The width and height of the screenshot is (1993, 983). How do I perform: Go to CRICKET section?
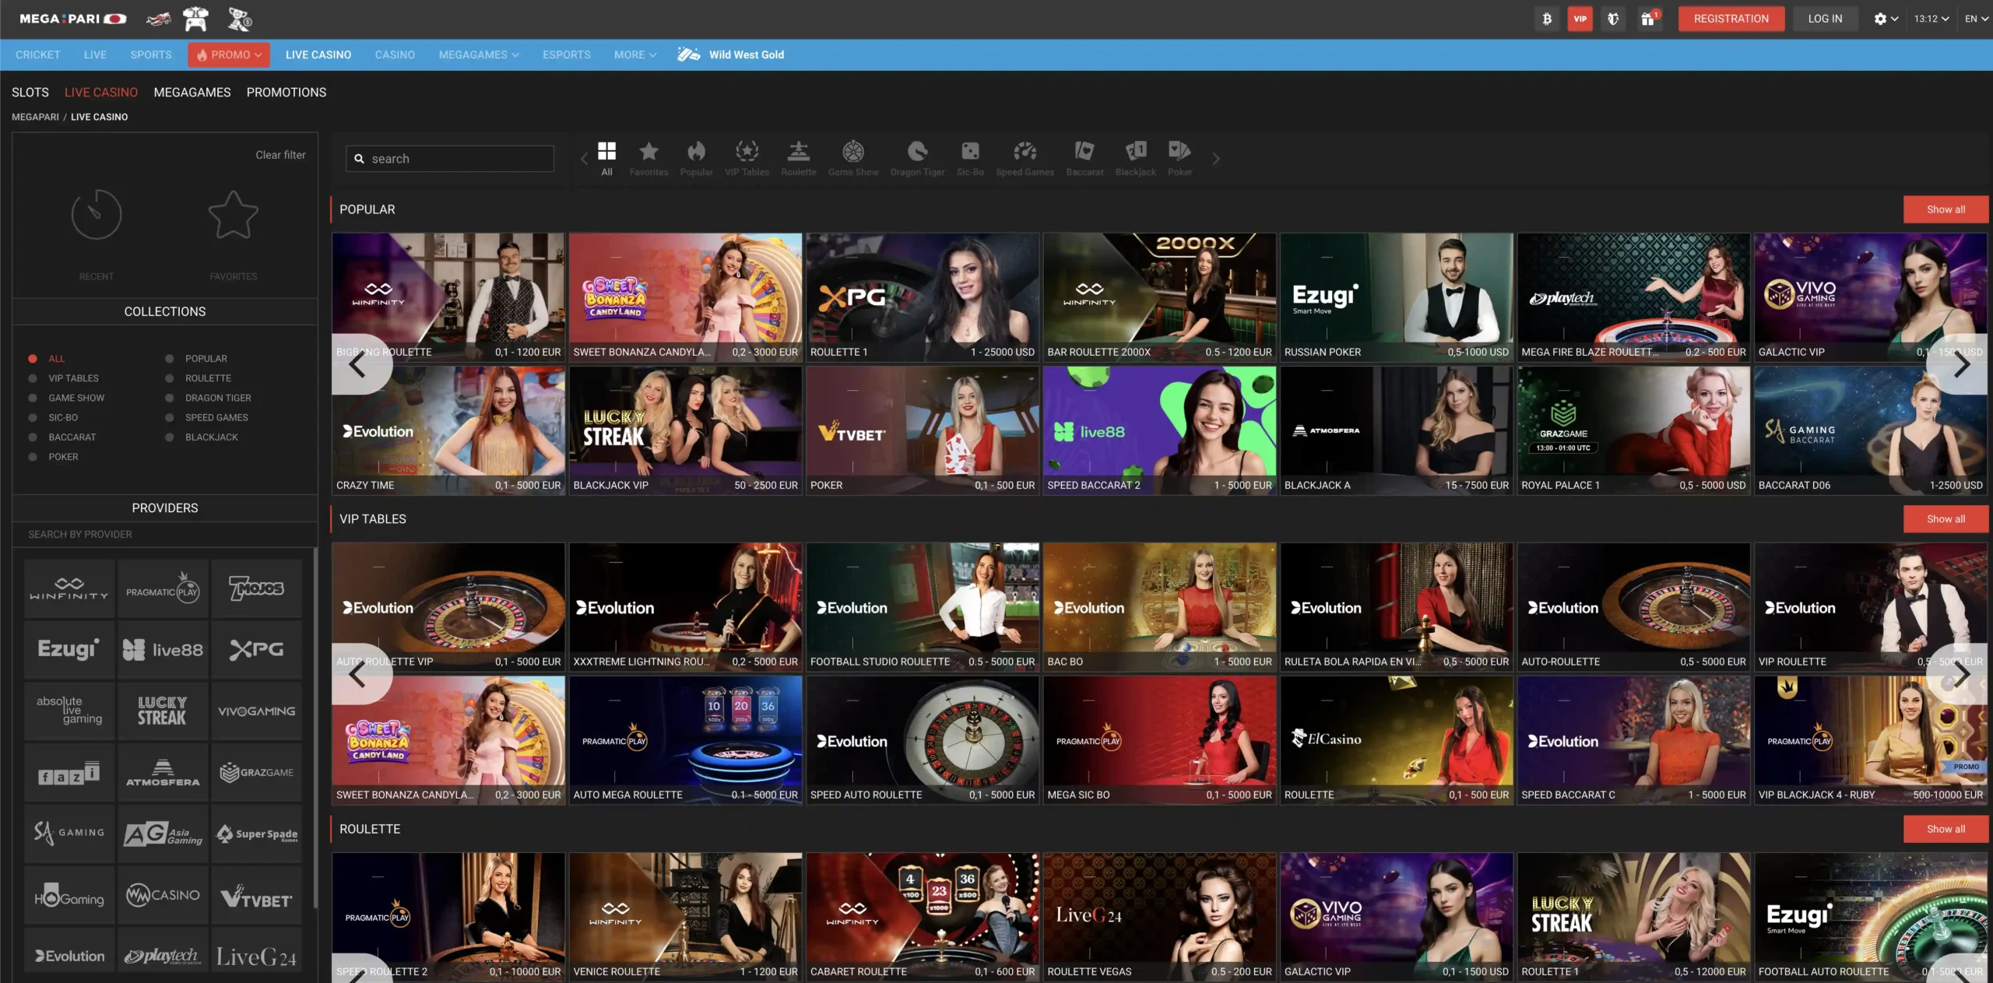37,54
